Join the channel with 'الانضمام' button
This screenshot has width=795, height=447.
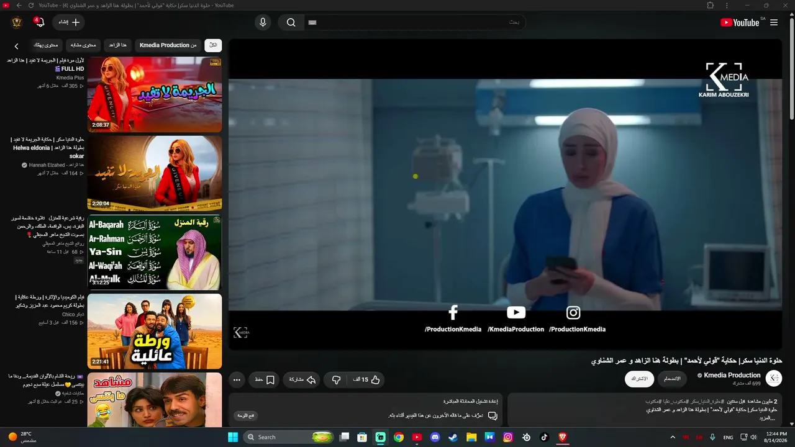coord(672,379)
